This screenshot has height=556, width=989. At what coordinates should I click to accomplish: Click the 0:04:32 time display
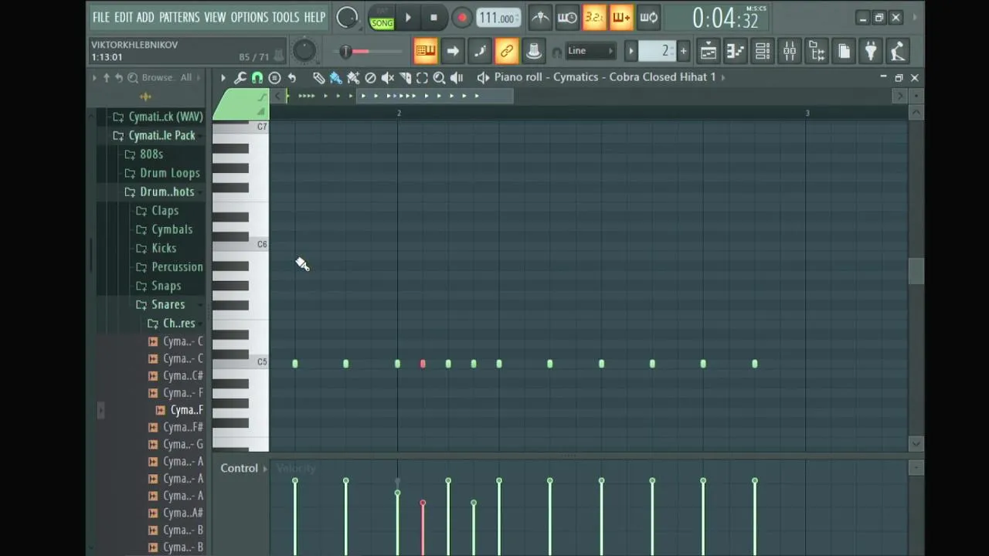click(726, 18)
